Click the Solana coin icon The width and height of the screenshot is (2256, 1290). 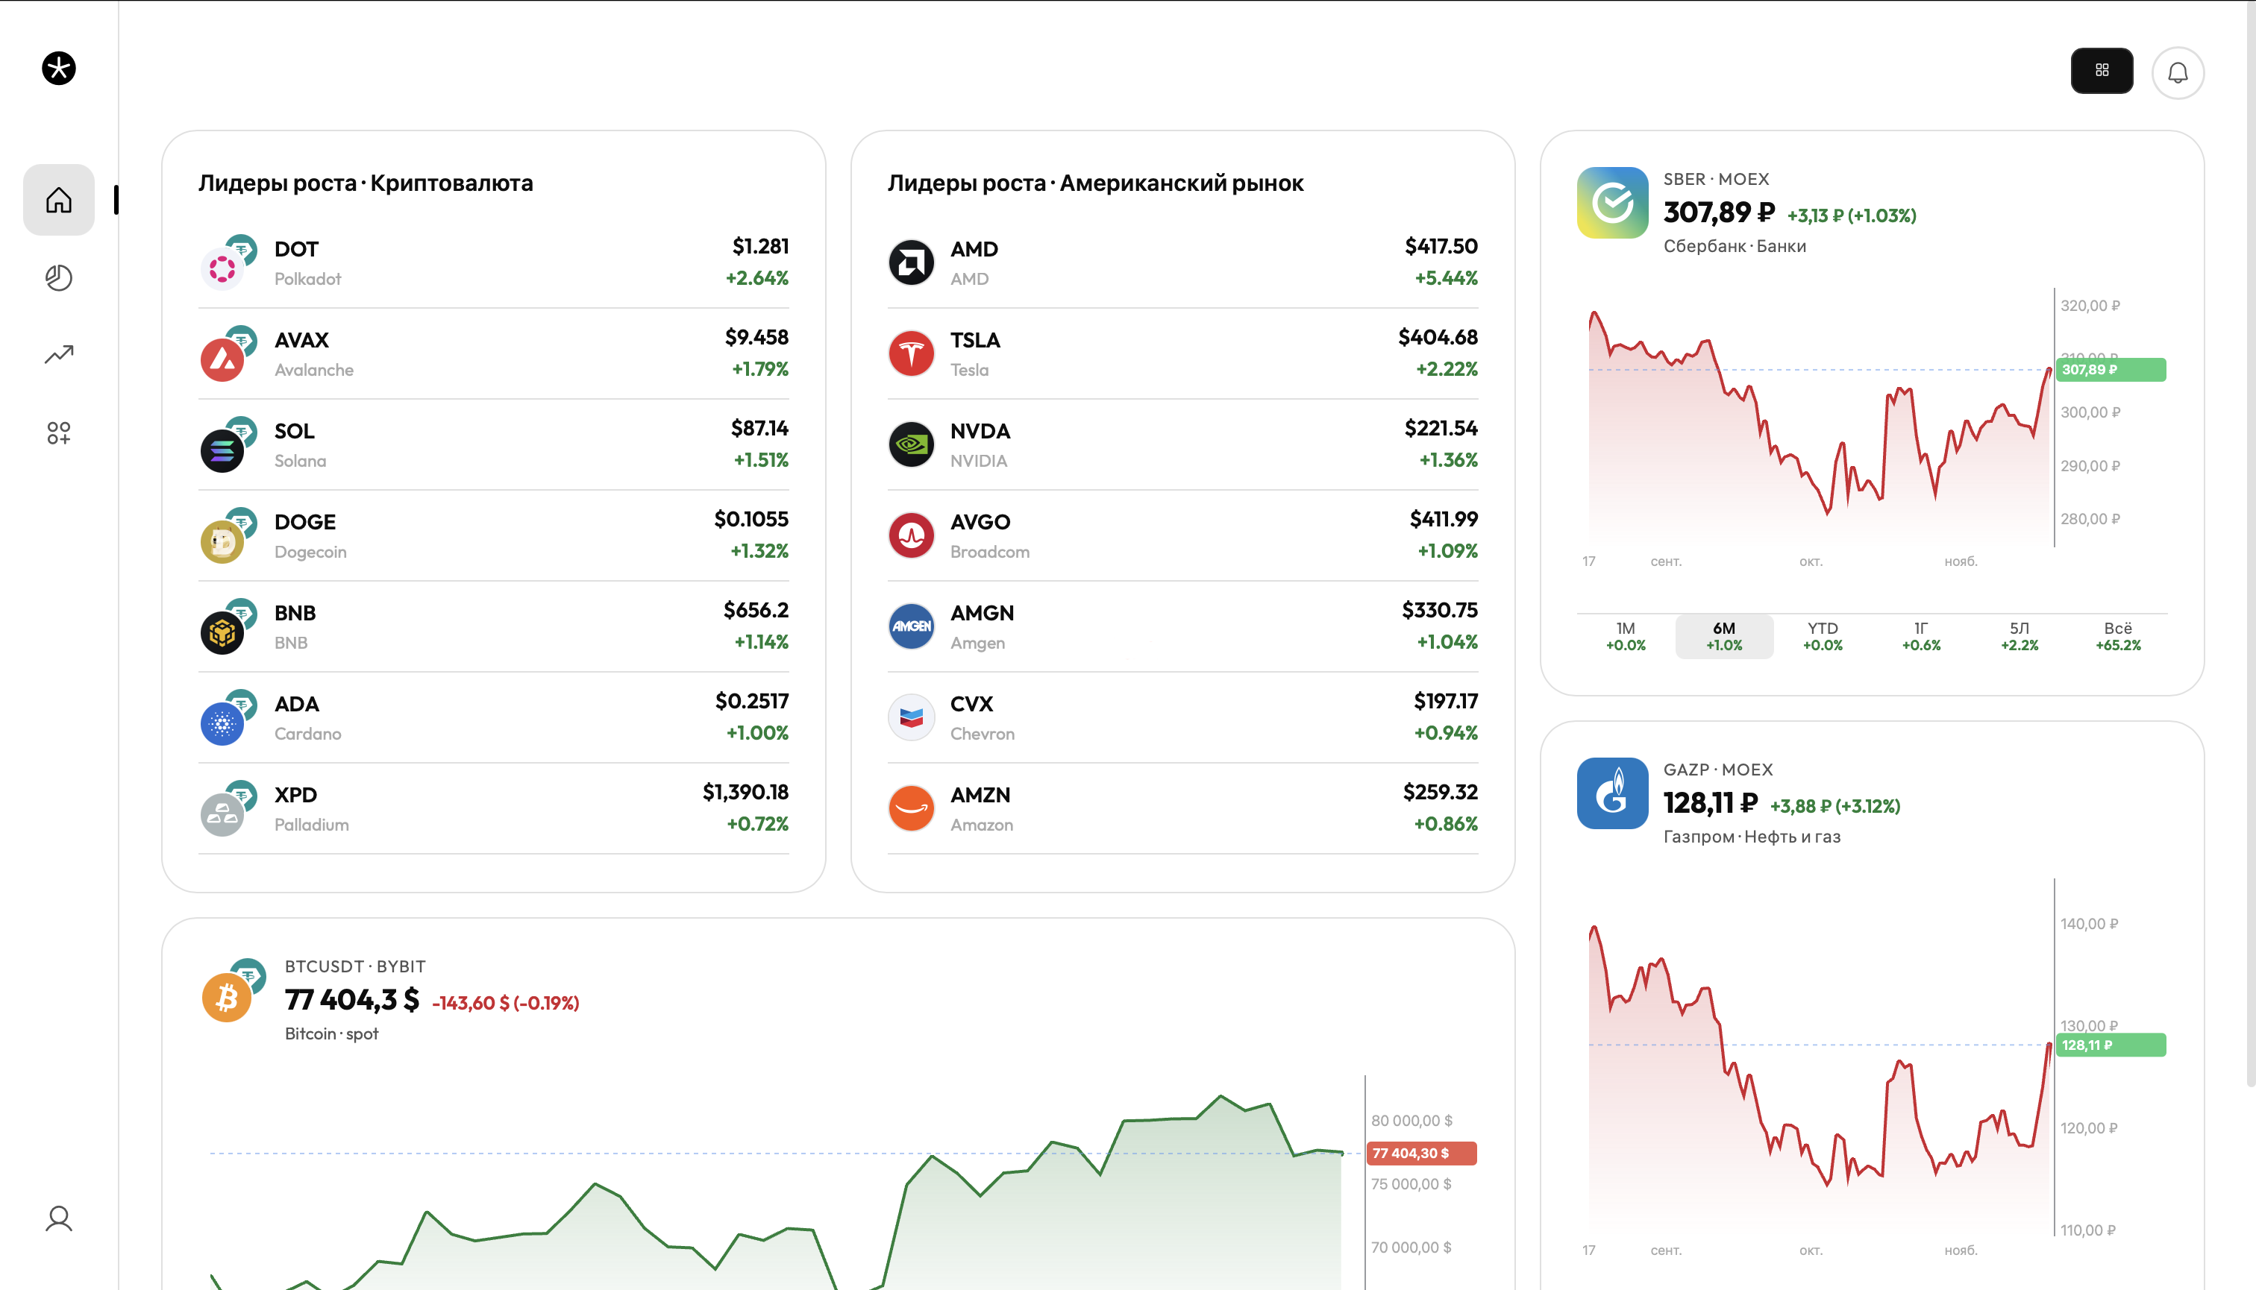(222, 450)
